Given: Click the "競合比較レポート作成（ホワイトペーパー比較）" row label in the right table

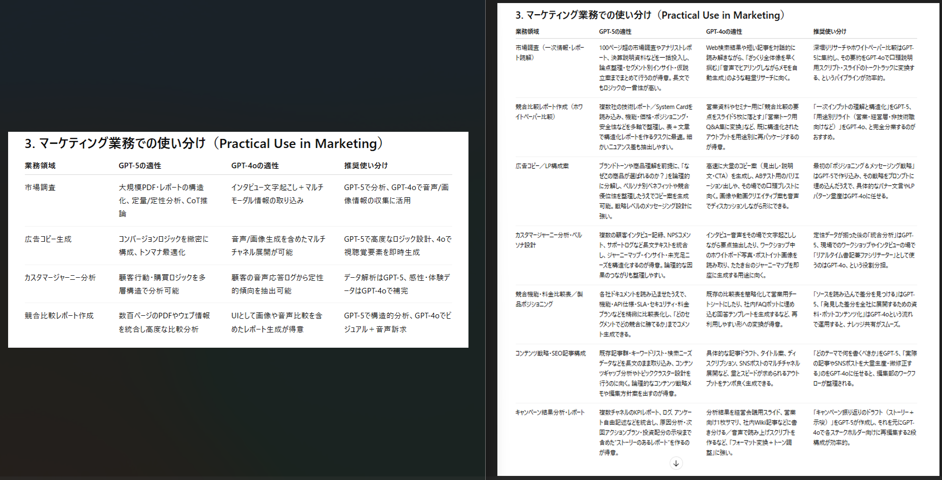Looking at the screenshot, I should 549,112.
